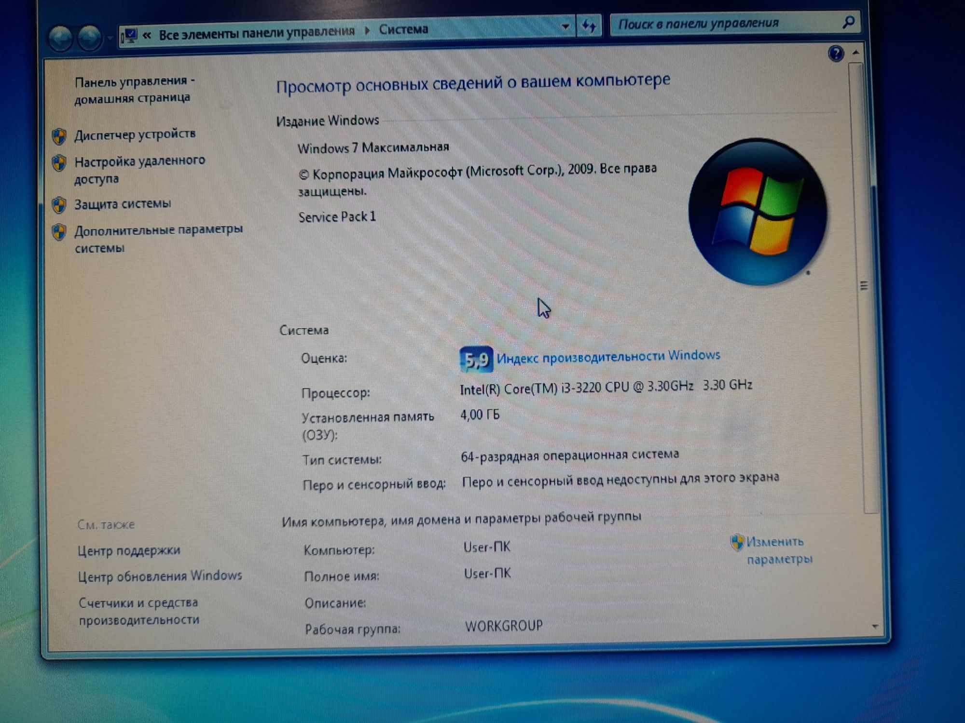Click the Forward navigation arrow button

tap(89, 38)
